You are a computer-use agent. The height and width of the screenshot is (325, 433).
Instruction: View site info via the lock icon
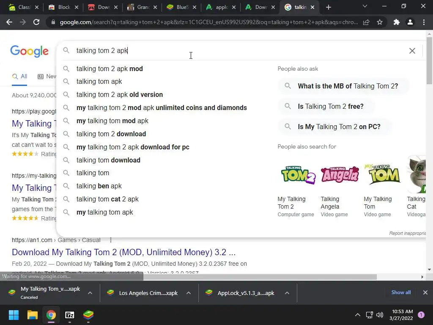point(53,22)
